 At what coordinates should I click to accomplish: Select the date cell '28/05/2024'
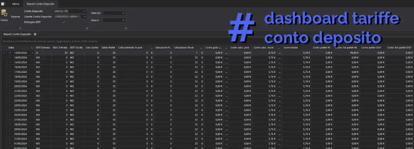[x=21, y=125]
